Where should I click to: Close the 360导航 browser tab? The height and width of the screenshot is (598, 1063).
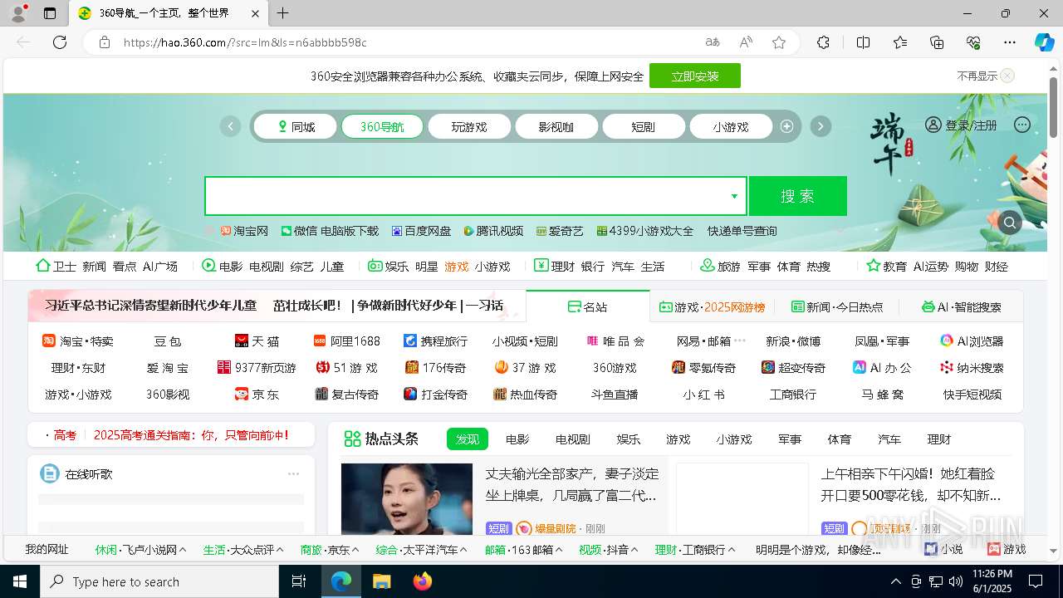pyautogui.click(x=256, y=13)
